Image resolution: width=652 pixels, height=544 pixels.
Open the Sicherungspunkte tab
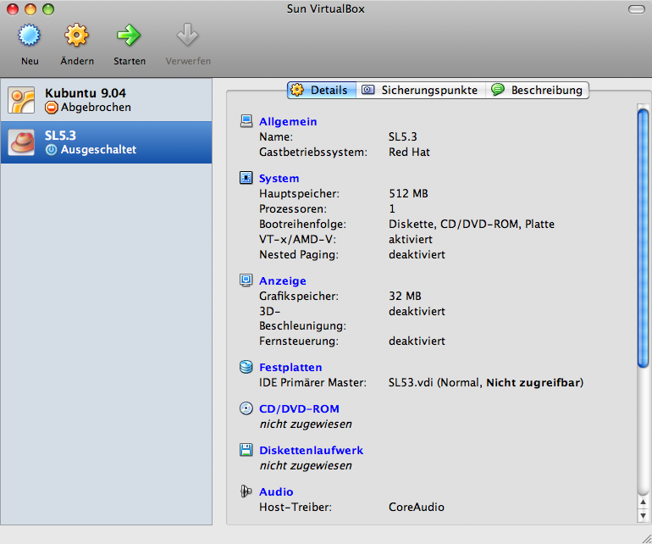coord(421,90)
